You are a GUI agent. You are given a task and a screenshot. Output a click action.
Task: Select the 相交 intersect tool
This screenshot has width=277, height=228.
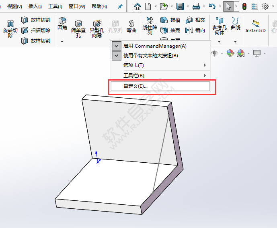(x=195, y=20)
